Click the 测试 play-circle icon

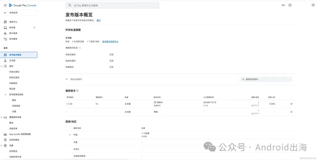(x=5, y=66)
